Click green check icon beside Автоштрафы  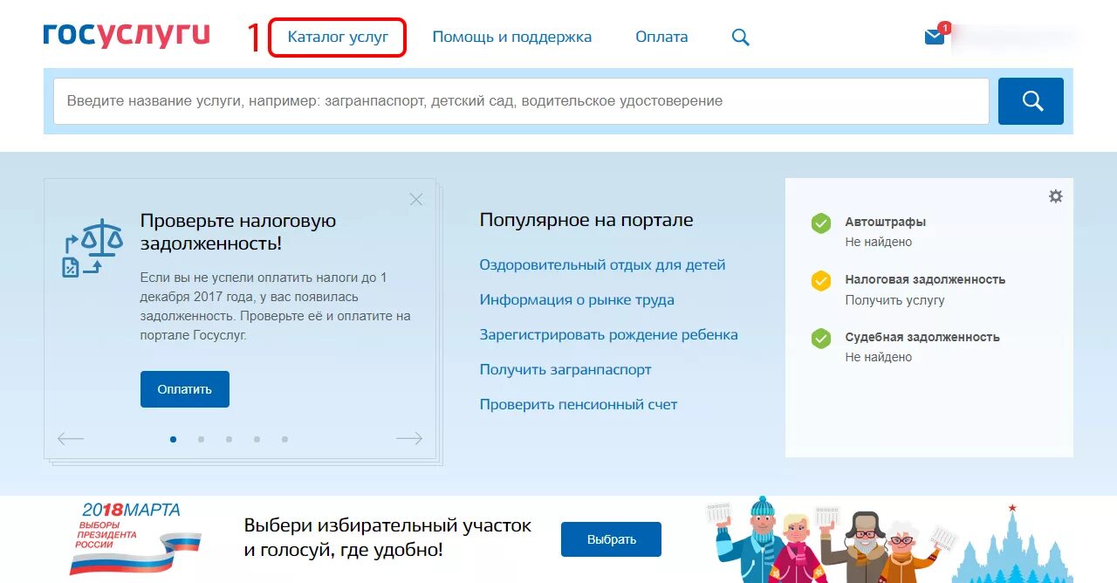pos(821,223)
